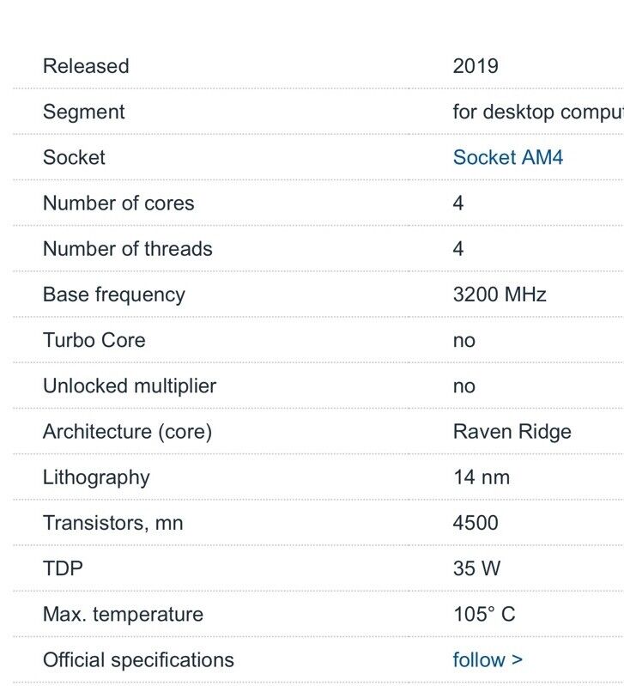
Task: Select the Architecture (core) label
Action: (x=127, y=432)
